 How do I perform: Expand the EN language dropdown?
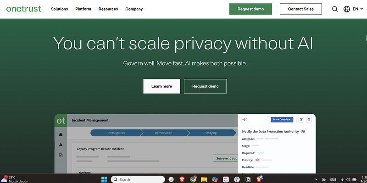(x=358, y=9)
